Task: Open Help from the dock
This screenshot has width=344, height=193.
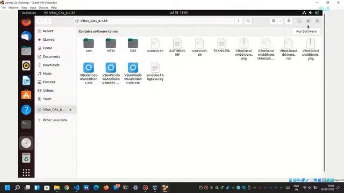Action: coord(26,109)
